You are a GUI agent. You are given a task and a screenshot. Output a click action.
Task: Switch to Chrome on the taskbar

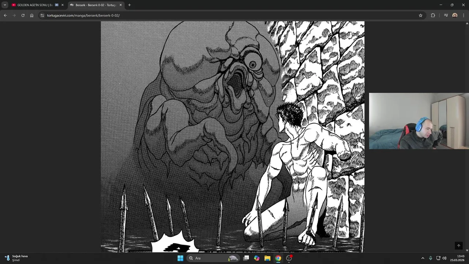point(278,258)
